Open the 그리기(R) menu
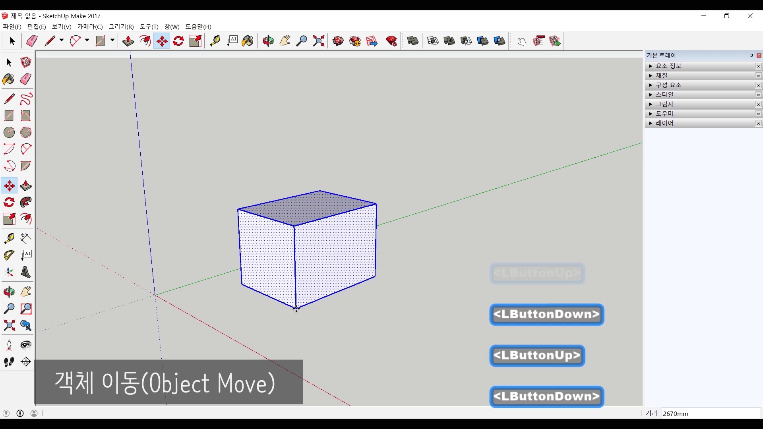Screen dimensions: 763x429 [121, 27]
